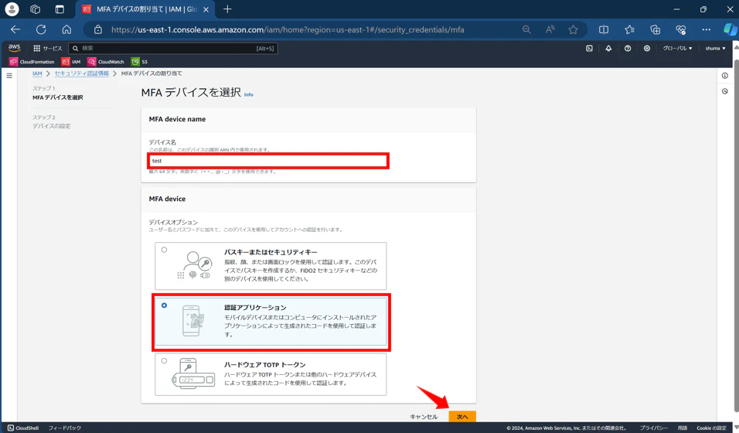Refresh the browser page

point(41,29)
